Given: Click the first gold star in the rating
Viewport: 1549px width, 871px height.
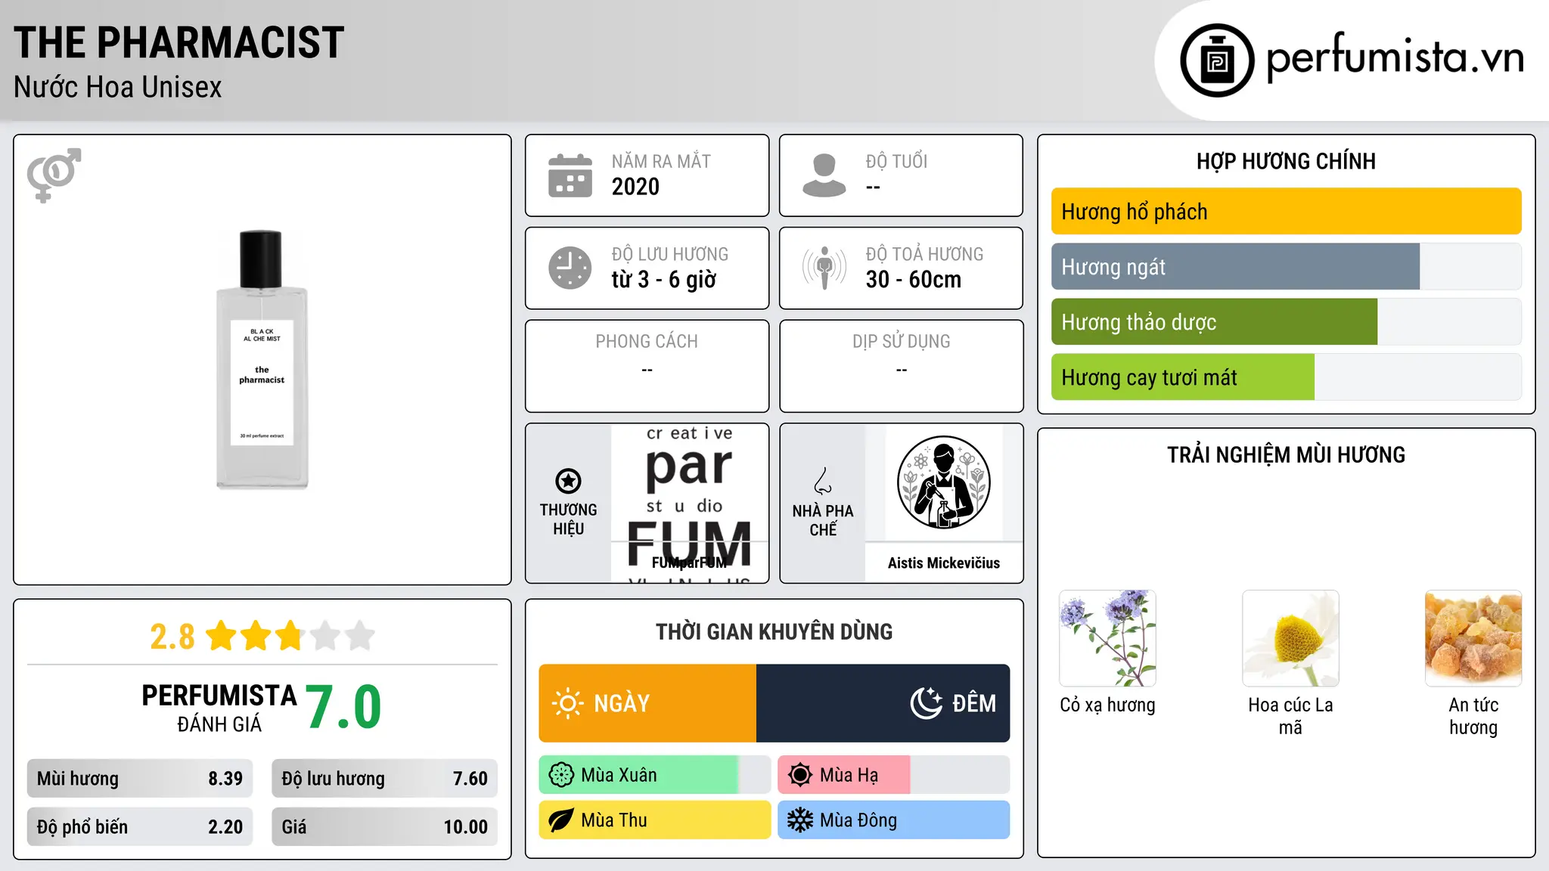Looking at the screenshot, I should click(222, 636).
